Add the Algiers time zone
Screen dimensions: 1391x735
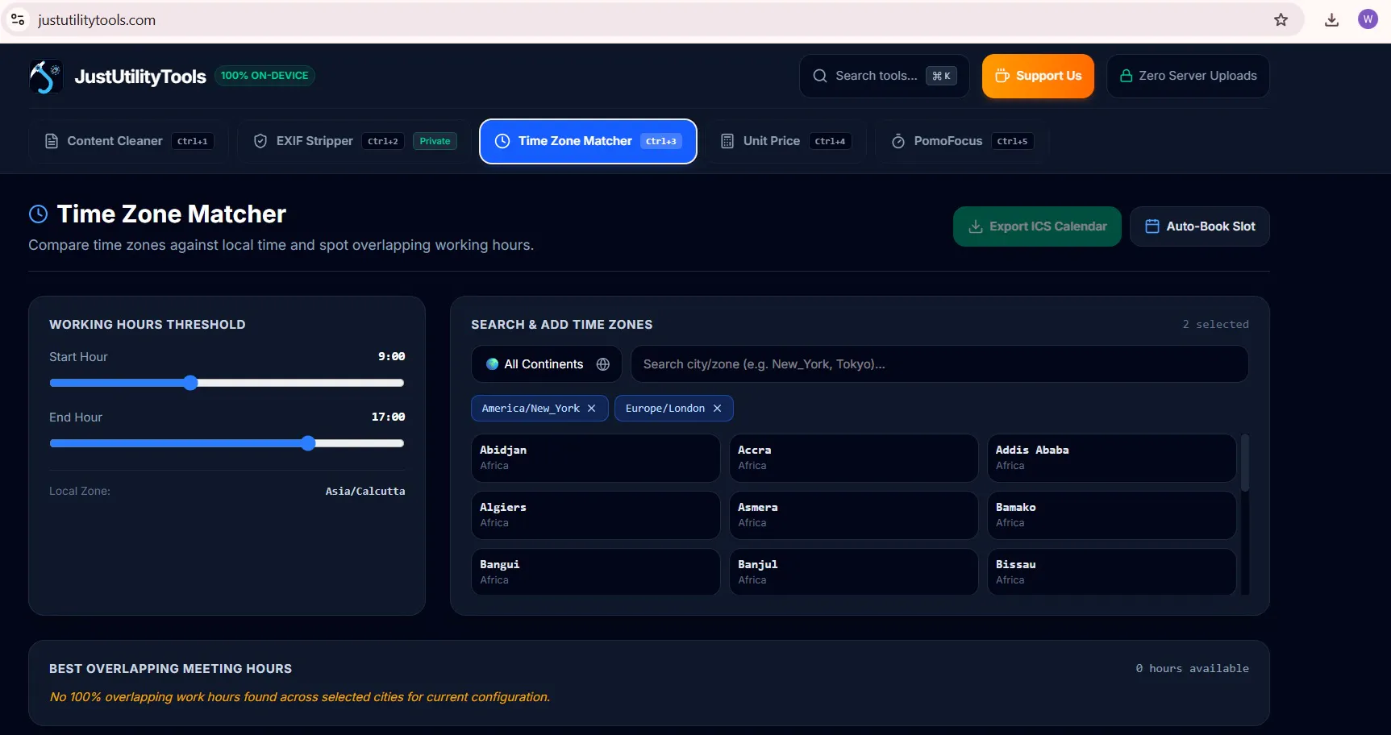[x=595, y=515]
